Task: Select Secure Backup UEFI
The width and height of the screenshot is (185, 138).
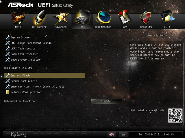Action: (24, 81)
